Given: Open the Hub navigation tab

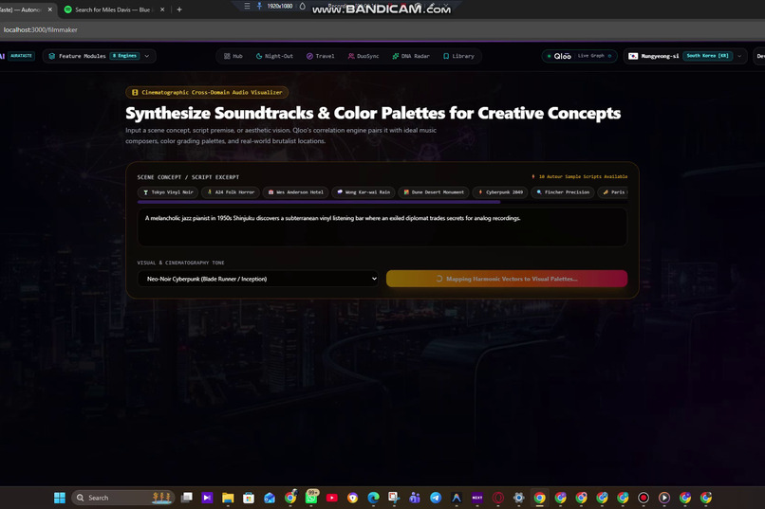Looking at the screenshot, I should click(233, 56).
